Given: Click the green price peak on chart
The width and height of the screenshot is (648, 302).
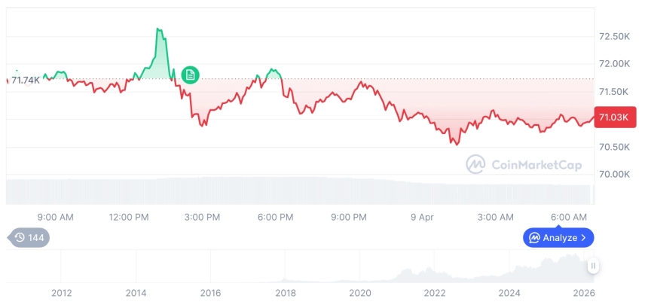Looking at the screenshot, I should [158, 30].
